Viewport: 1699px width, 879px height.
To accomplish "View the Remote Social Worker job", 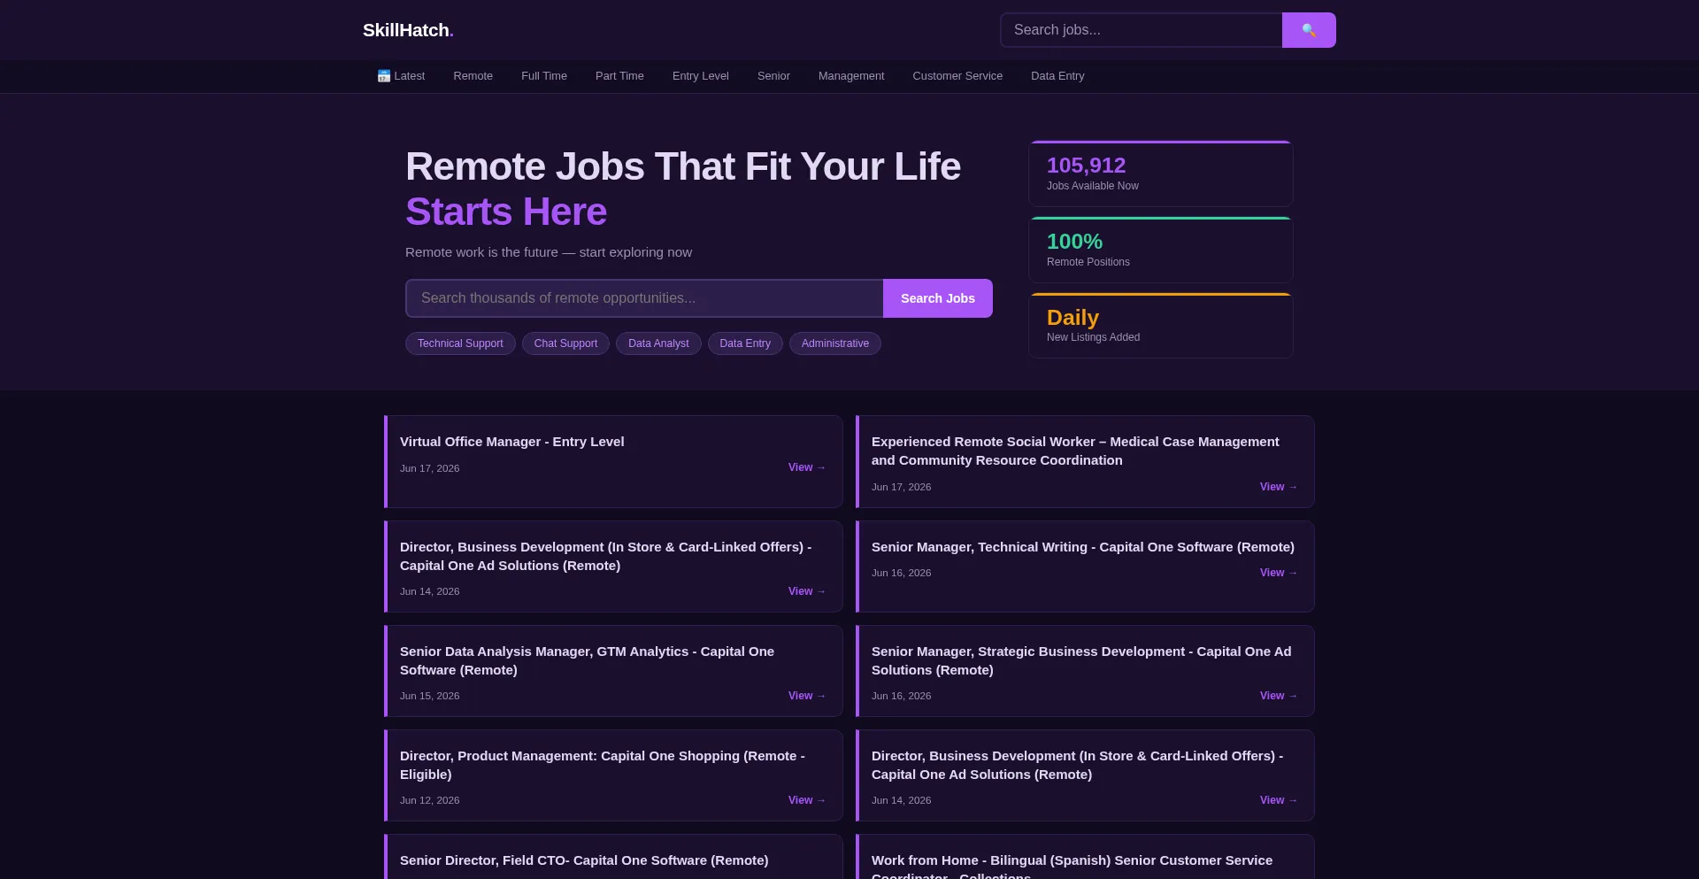I will click(x=1279, y=487).
